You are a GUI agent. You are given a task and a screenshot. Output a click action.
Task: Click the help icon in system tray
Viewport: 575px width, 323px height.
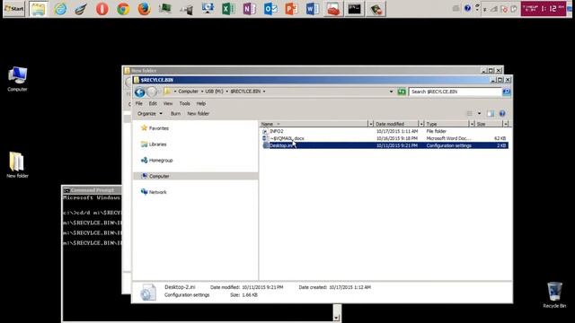pos(467,8)
